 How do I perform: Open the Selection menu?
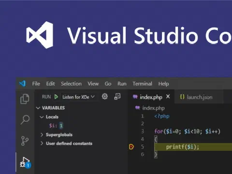point(71,84)
